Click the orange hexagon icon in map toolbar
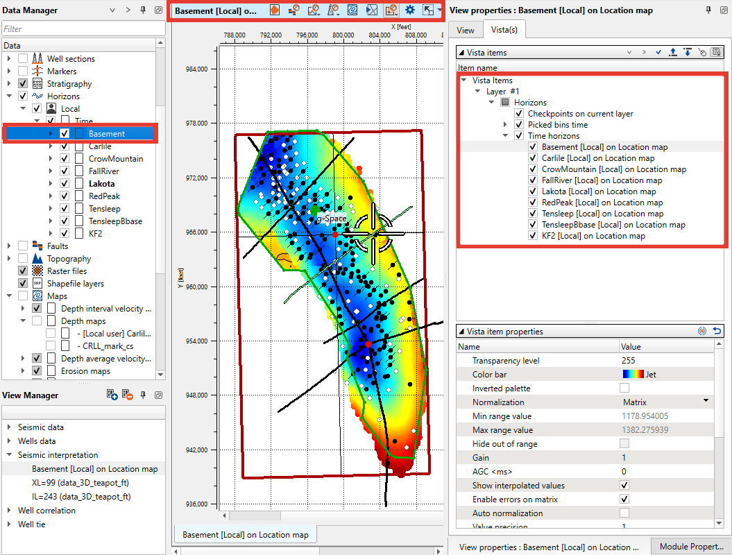This screenshot has height=555, width=732. tap(275, 10)
